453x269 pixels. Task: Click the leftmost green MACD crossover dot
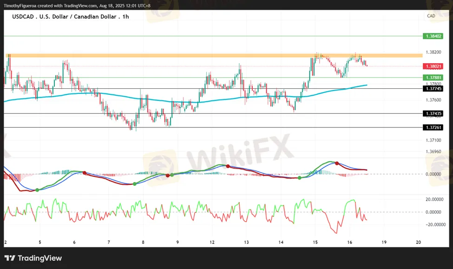point(37,190)
